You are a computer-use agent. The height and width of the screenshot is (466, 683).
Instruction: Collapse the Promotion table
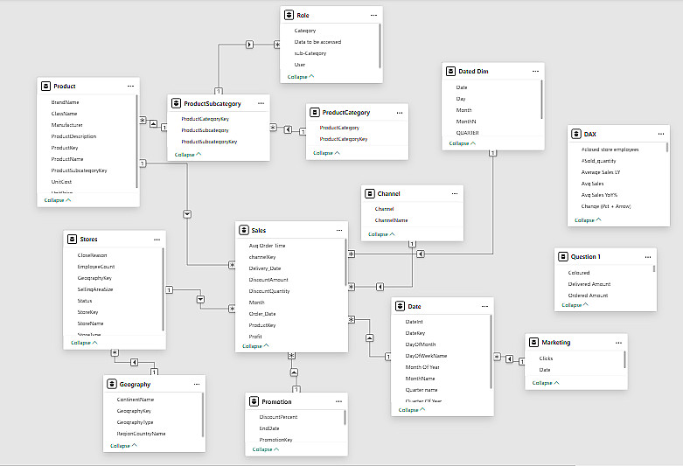[265, 449]
